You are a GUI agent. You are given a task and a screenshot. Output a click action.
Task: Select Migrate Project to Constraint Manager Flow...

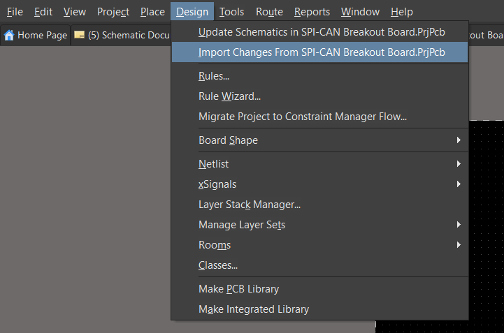(320, 117)
